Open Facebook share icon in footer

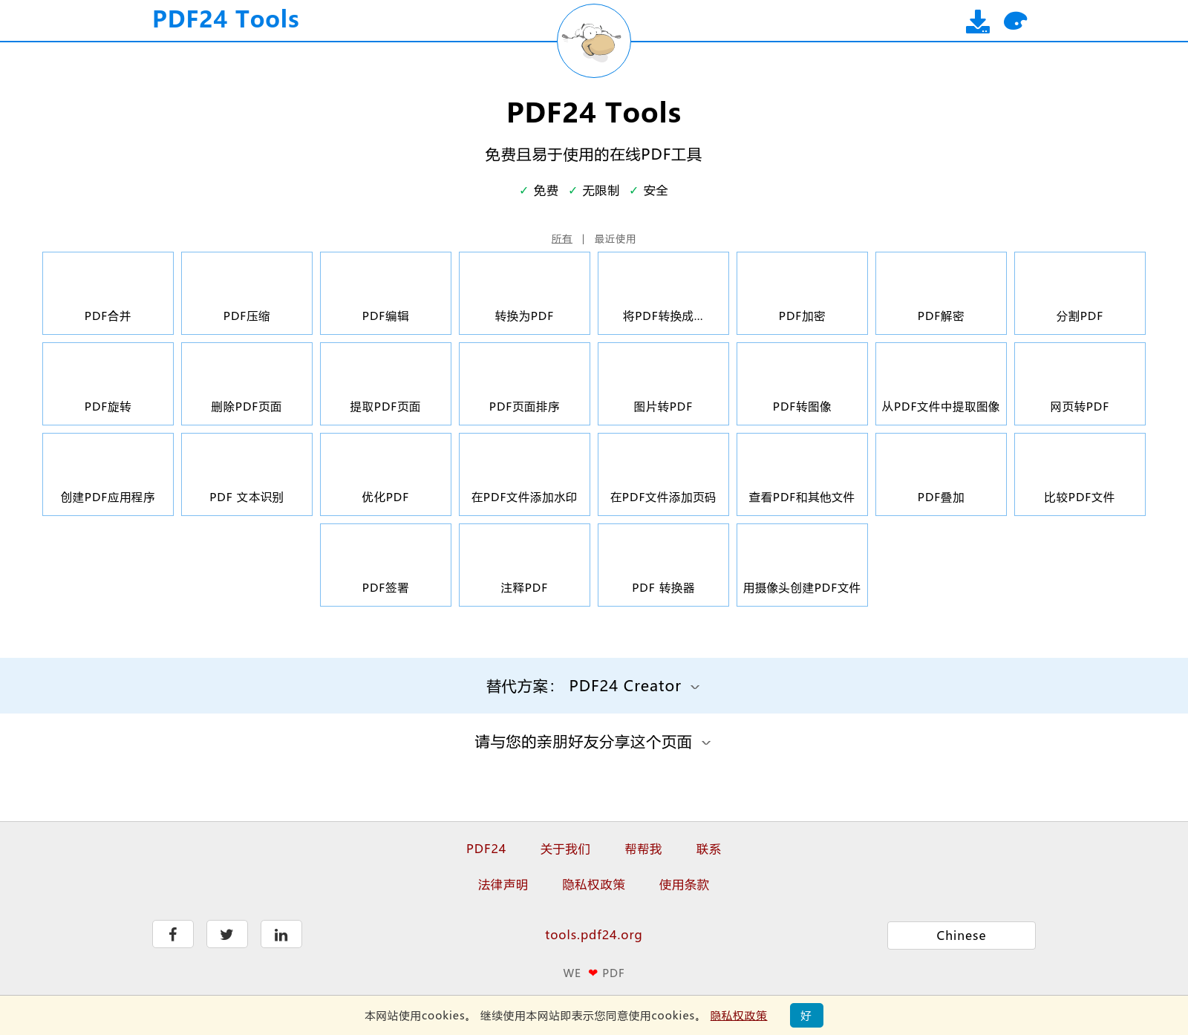click(x=173, y=934)
